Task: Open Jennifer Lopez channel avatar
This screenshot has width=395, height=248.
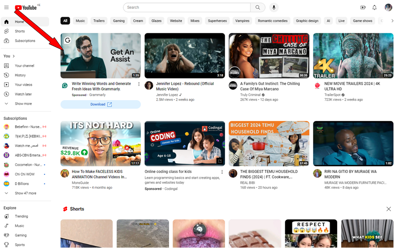Action: [x=149, y=86]
